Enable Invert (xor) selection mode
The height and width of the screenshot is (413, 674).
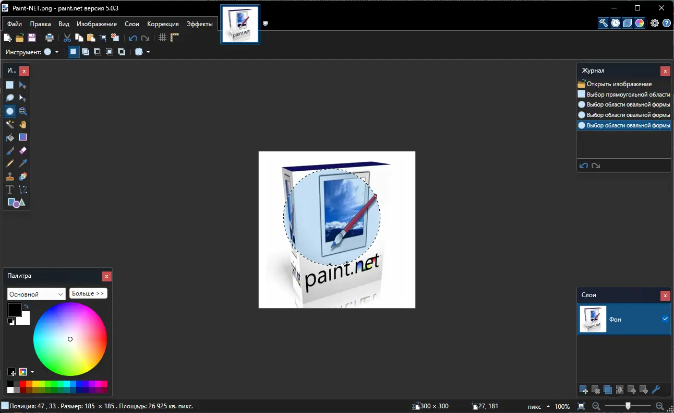point(122,52)
